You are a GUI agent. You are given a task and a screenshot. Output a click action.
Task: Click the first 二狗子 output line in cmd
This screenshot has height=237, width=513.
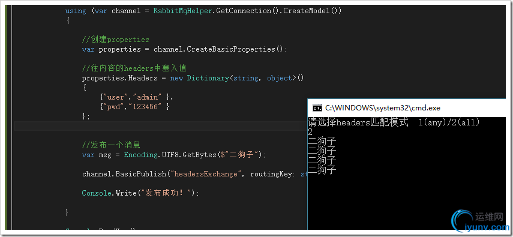click(322, 142)
